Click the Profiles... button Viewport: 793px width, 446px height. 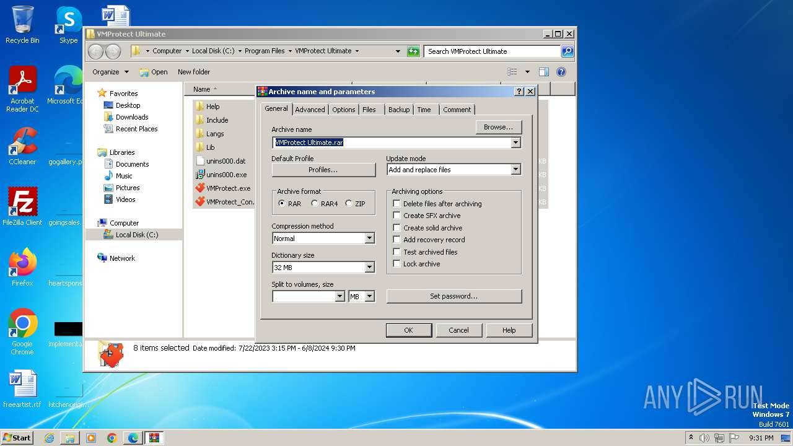coord(323,170)
